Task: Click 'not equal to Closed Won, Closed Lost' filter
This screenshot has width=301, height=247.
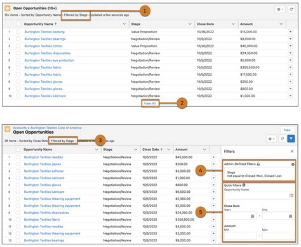Action: 254,176
